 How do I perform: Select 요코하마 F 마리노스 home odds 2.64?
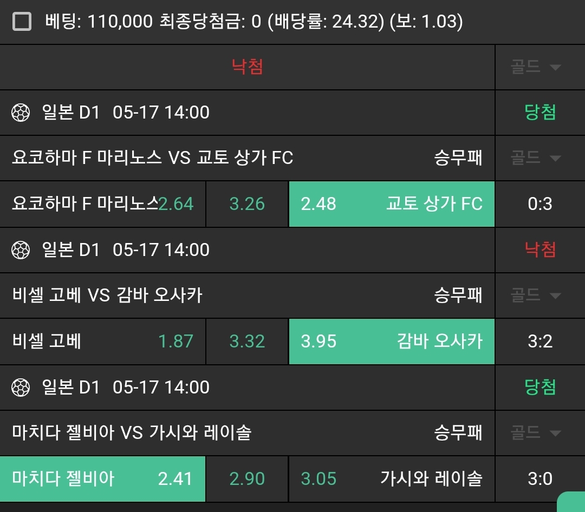click(x=103, y=204)
